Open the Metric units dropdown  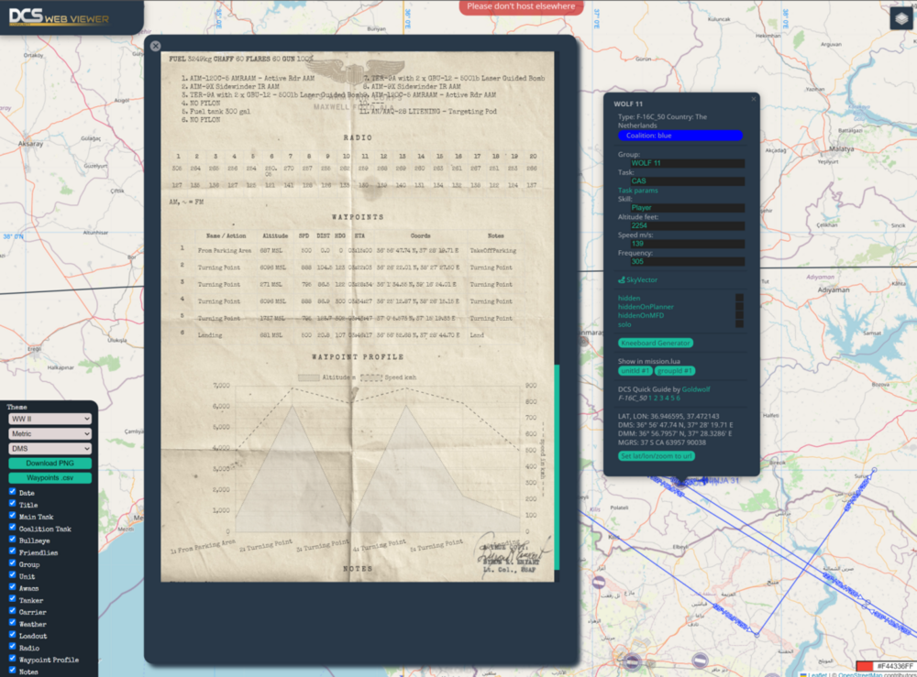coord(50,433)
